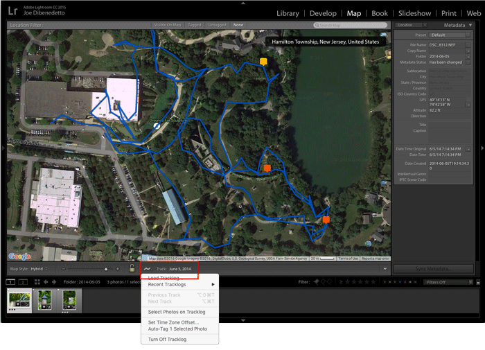Open the map toolbar options triangle
Viewport: 485px width, 350px height.
click(385, 269)
